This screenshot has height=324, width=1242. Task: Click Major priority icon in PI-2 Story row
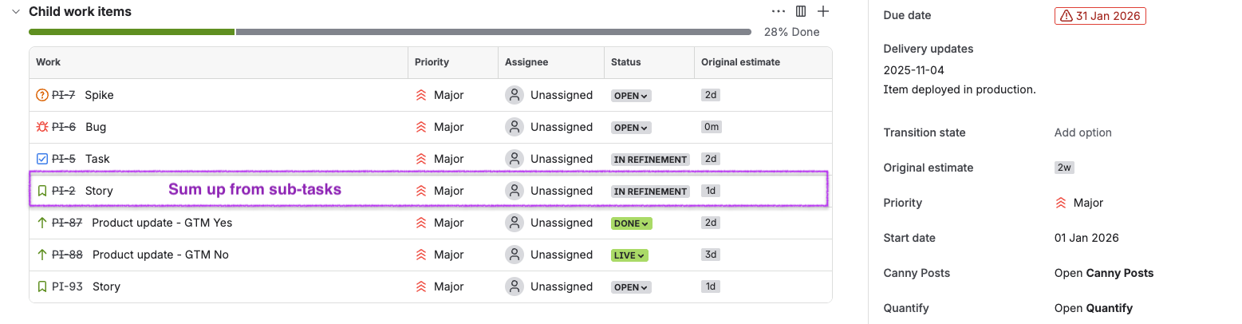coord(421,191)
